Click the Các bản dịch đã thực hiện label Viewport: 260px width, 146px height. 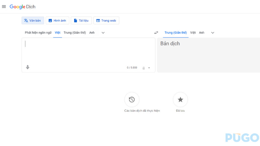[142, 111]
